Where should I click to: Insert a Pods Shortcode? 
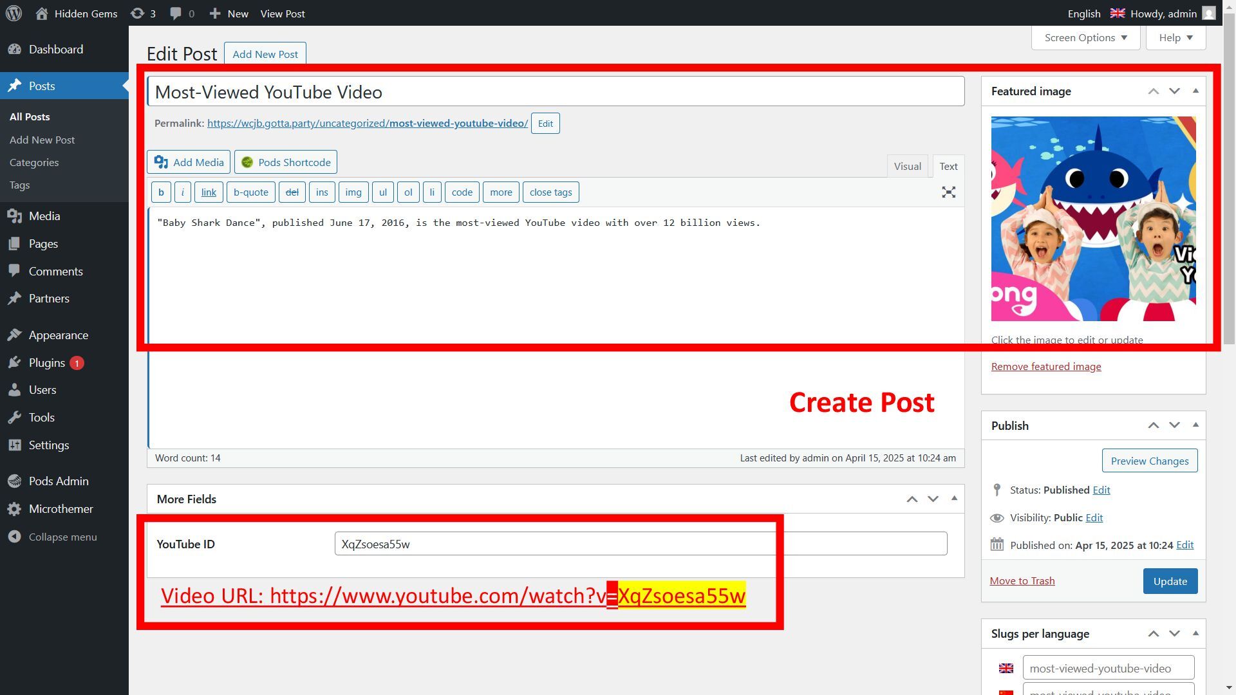point(286,162)
